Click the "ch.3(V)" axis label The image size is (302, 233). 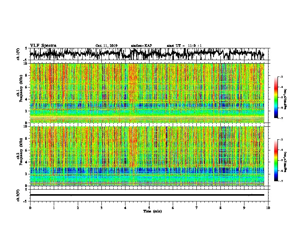18,195
